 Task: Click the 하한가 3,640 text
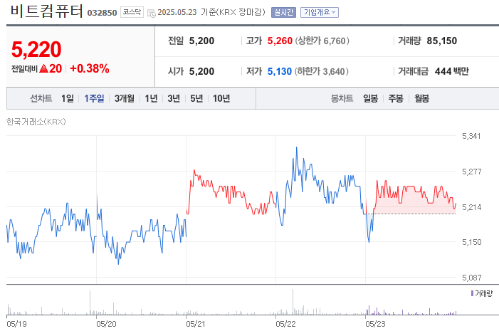pyautogui.click(x=321, y=71)
